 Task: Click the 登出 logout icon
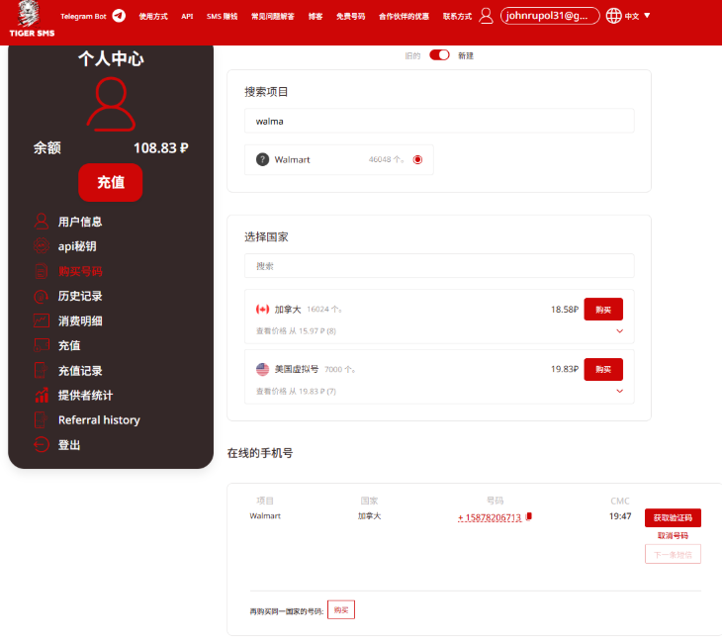click(x=41, y=445)
